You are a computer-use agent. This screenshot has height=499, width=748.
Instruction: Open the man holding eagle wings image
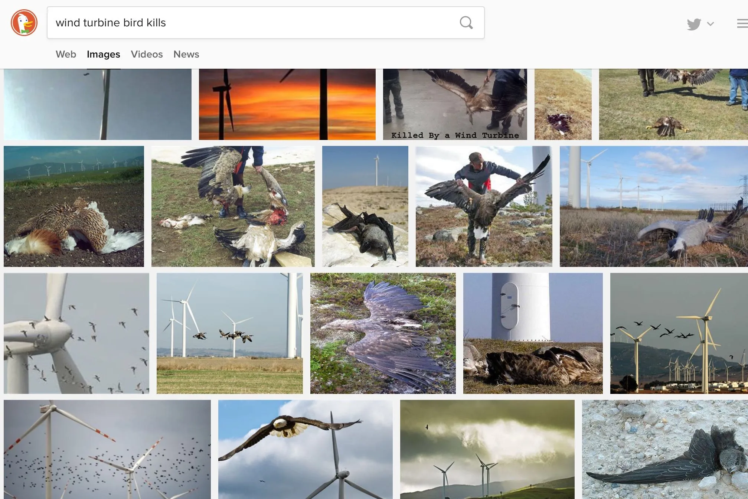pos(484,206)
